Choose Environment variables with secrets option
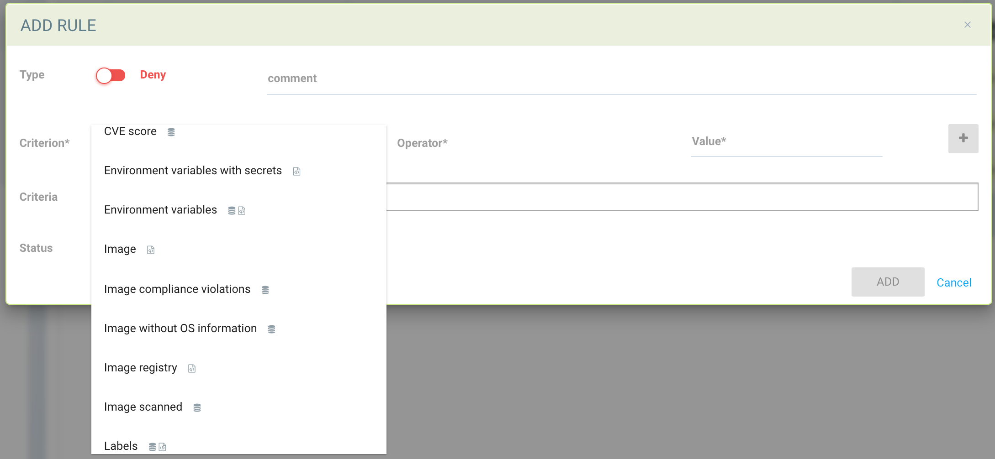The width and height of the screenshot is (995, 459). [193, 171]
